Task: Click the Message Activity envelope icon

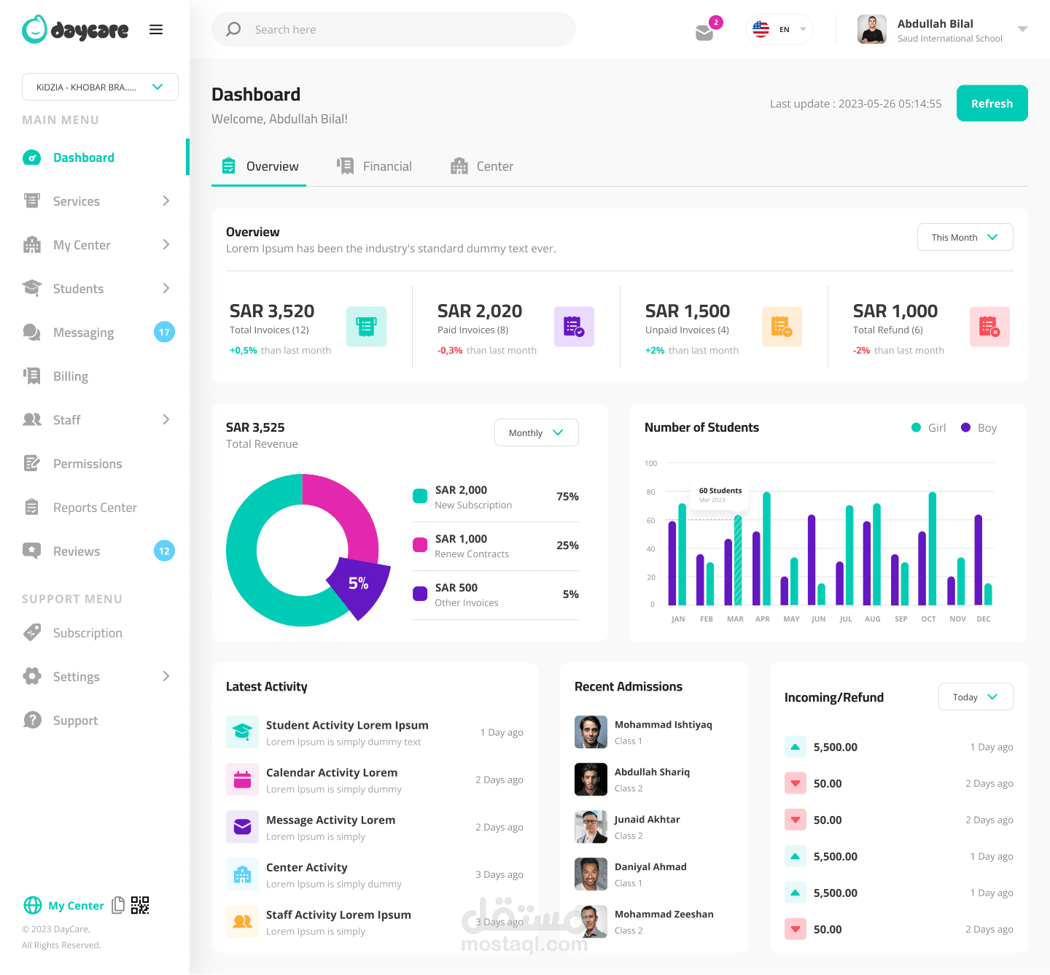Action: pyautogui.click(x=242, y=827)
